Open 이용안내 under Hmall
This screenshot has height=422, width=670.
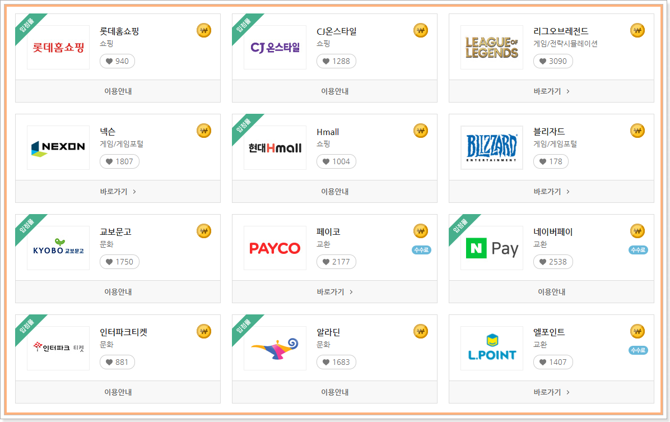point(334,192)
